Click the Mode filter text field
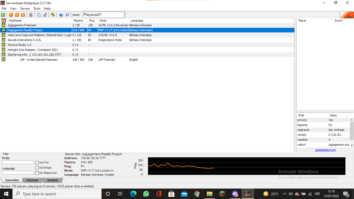Image resolution: width=354 pixels, height=199 pixels. coord(18,163)
